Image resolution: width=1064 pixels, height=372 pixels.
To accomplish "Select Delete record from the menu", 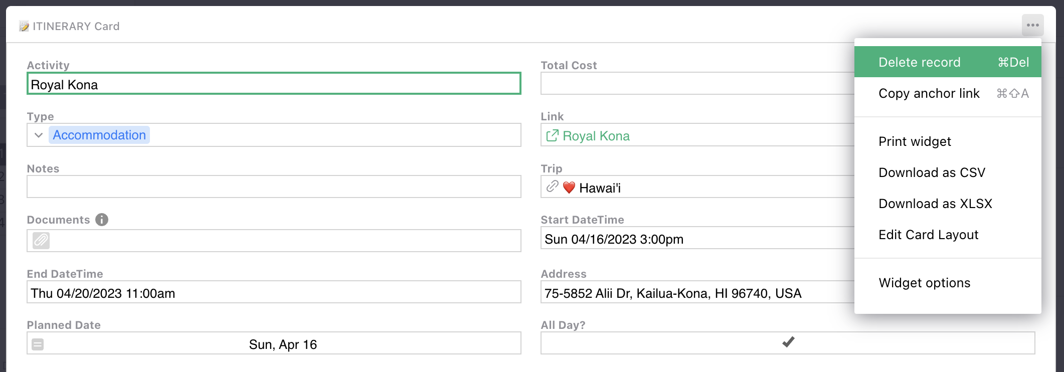I will tap(919, 62).
